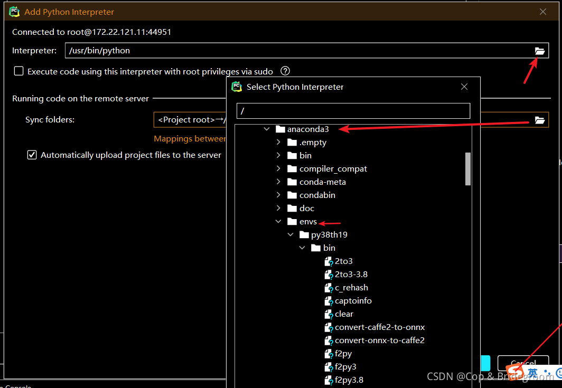Expand the doc folder node
562x388 pixels.
coord(278,208)
